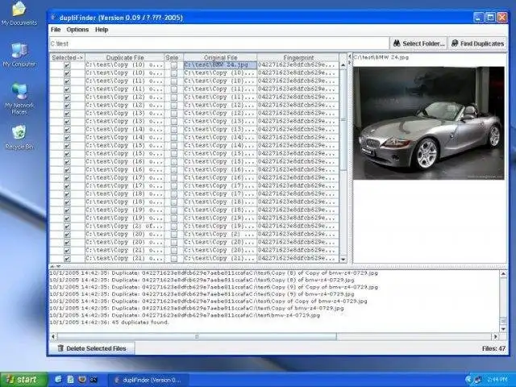516x387 pixels.
Task: Click log horizontal scrollbar right arrow
Action: 495,337
